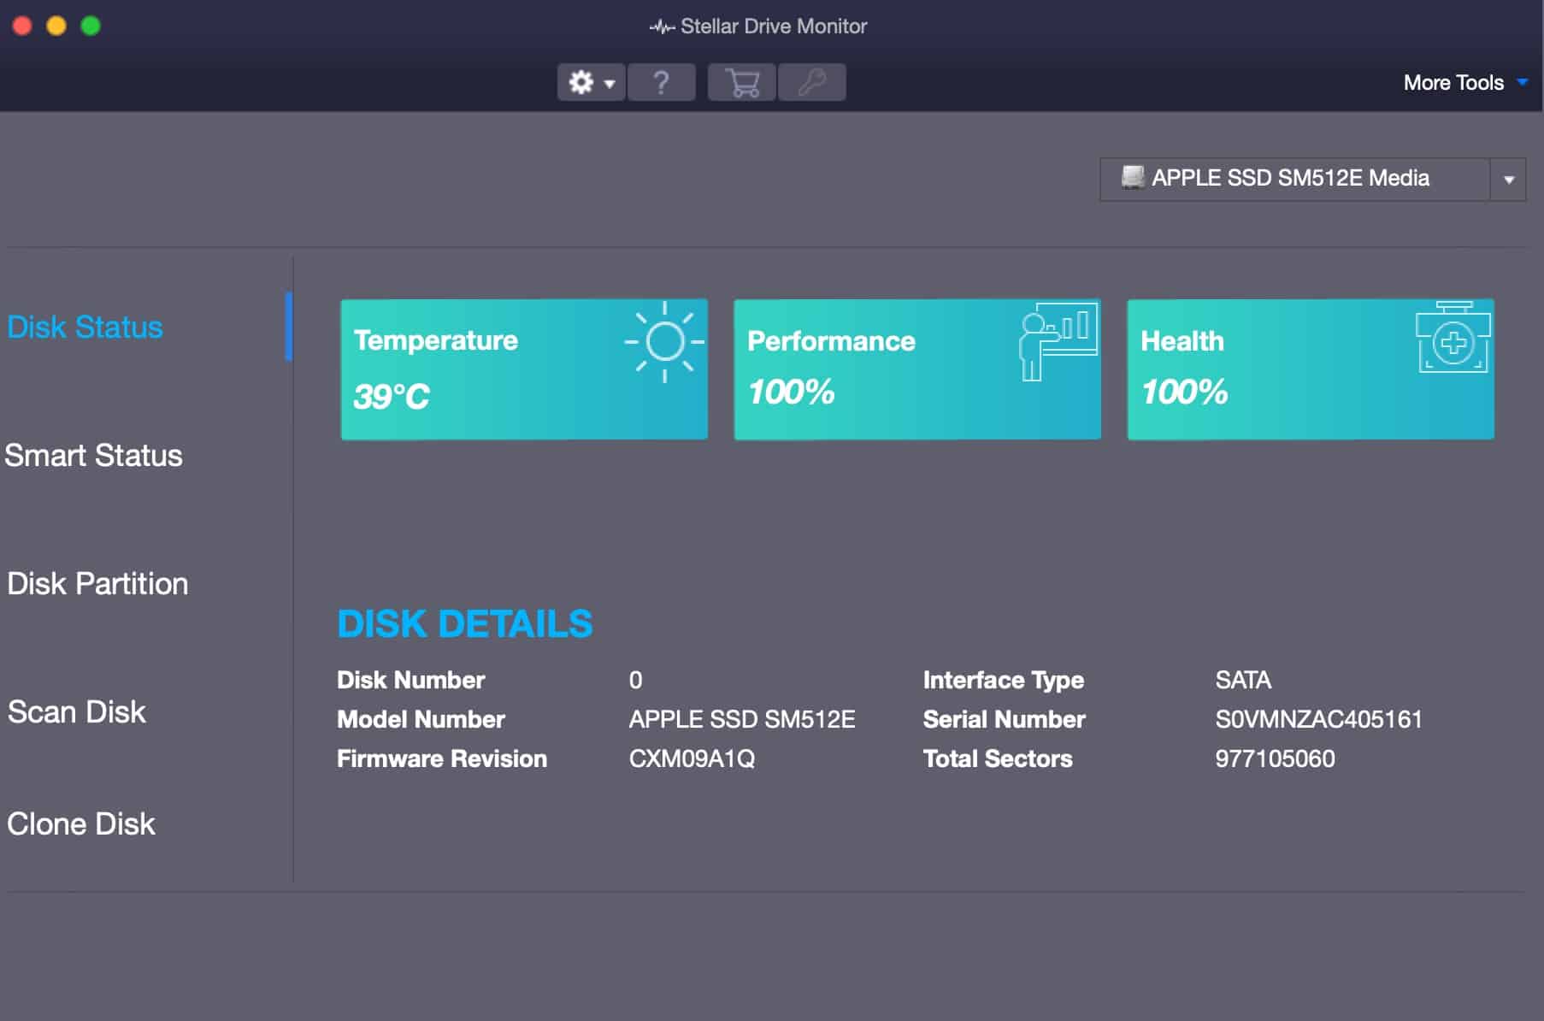
Task: Open the shopping cart purchase icon
Action: (x=741, y=82)
